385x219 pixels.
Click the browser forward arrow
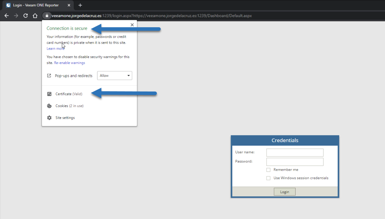tap(16, 16)
